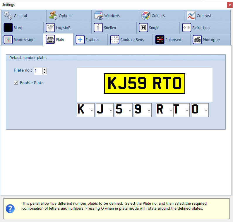The width and height of the screenshot is (233, 222).
Task: Open the first character dropdown showing K
Action: click(x=92, y=110)
